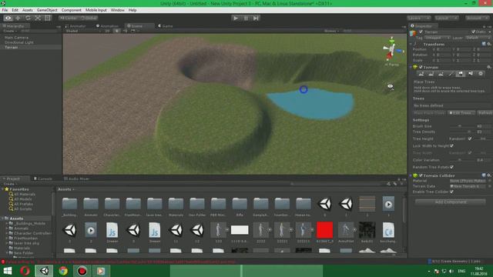Toggle Global/Local handle rotation
The height and width of the screenshot is (277, 493).
tap(89, 18)
